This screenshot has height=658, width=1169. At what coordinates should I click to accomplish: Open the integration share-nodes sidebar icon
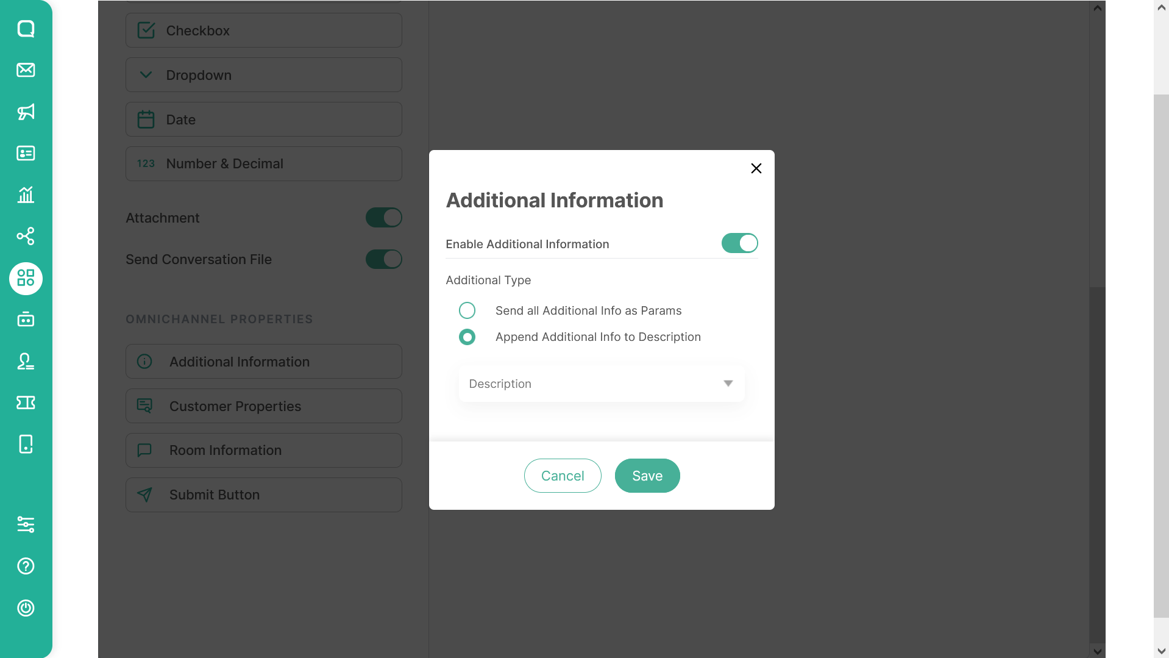point(26,236)
